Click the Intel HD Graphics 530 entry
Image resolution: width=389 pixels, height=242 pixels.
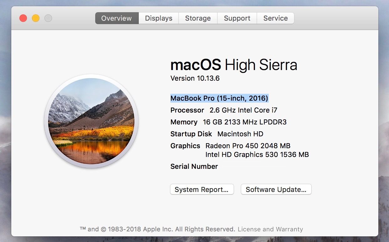tap(257, 154)
